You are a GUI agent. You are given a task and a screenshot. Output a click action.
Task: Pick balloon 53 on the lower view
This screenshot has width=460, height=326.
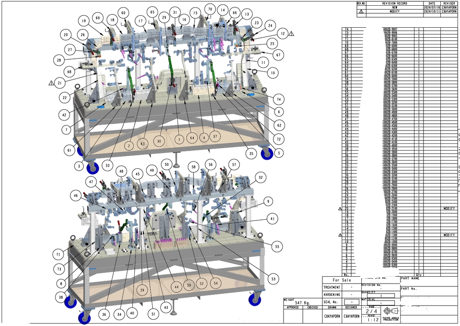[x=274, y=278]
